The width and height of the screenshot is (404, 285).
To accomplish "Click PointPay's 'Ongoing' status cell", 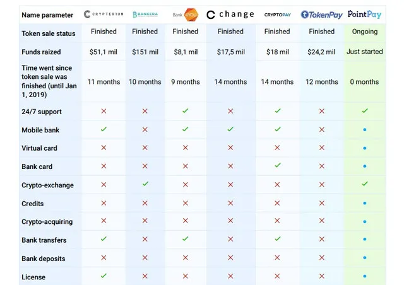I will pos(365,32).
